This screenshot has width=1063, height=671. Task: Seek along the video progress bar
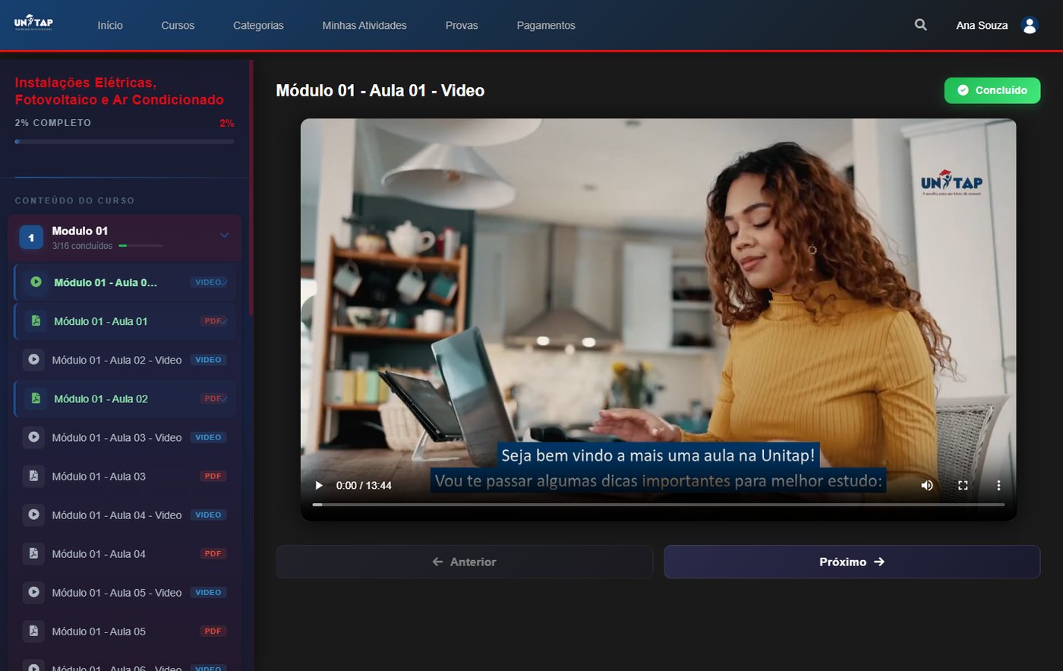coord(658,504)
